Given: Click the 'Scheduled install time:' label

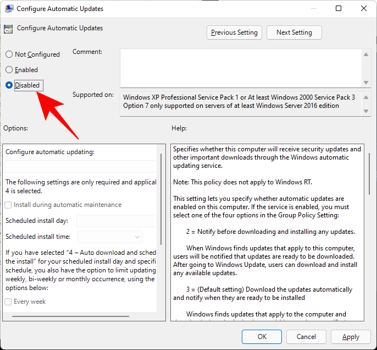Looking at the screenshot, I should coord(38,237).
